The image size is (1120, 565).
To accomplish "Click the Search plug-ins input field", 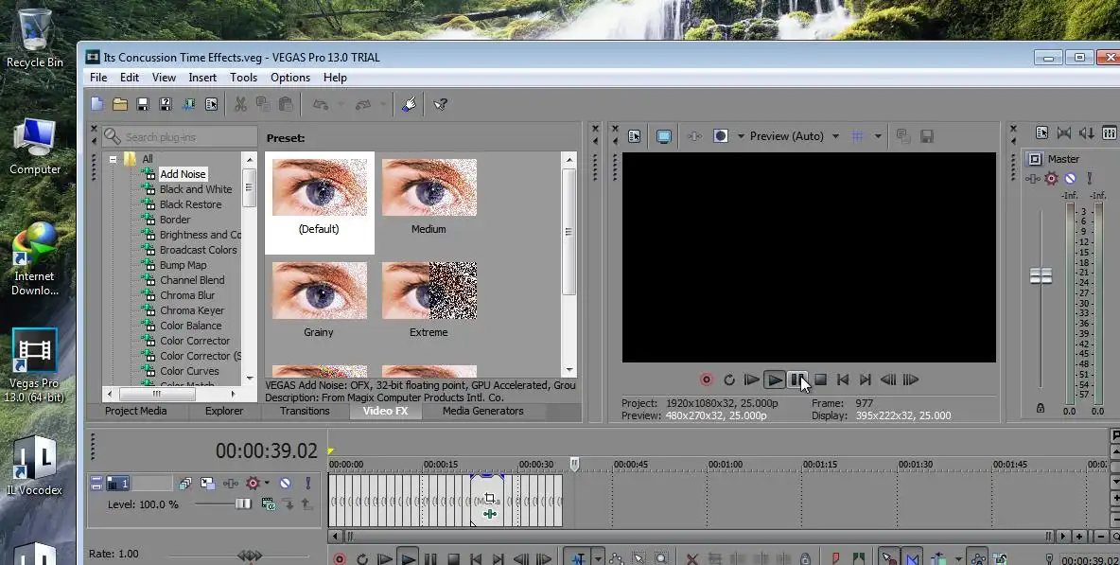I will click(180, 136).
